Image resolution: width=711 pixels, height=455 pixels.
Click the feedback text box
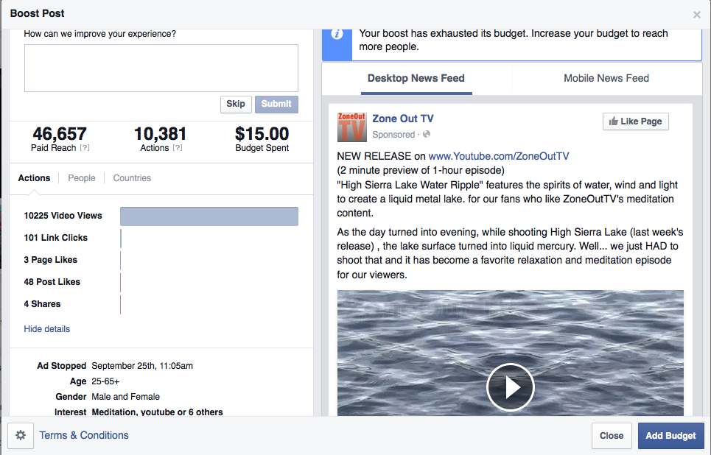tap(161, 68)
